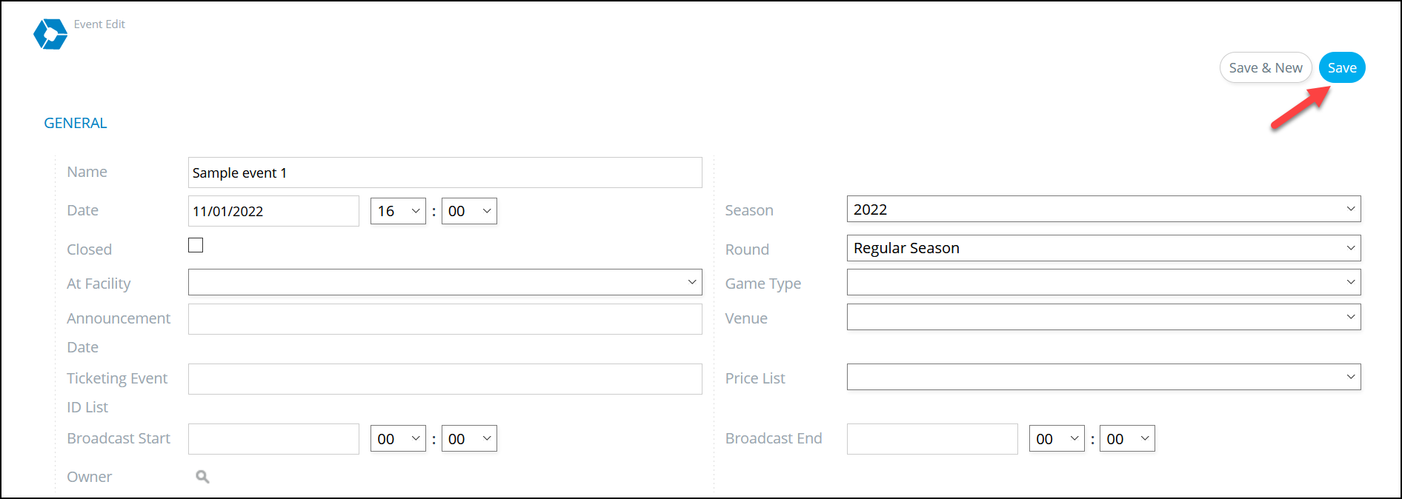Open the Venue dropdown
The width and height of the screenshot is (1402, 499).
point(1103,317)
